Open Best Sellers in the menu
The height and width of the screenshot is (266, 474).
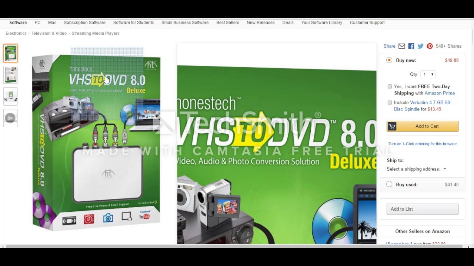coord(228,23)
